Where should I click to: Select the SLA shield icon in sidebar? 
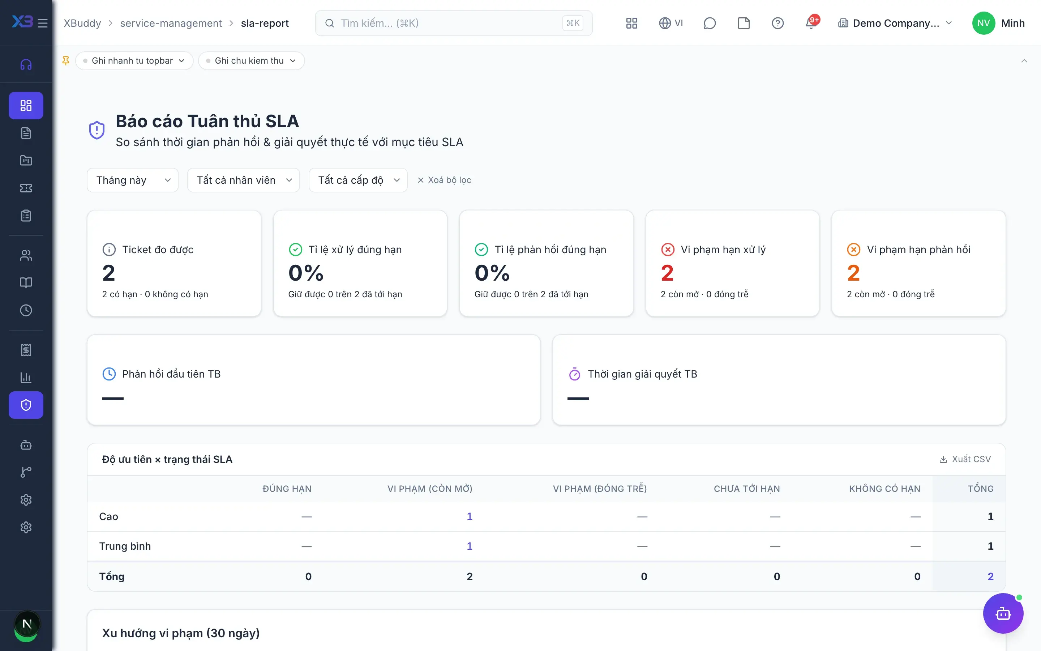tap(26, 405)
